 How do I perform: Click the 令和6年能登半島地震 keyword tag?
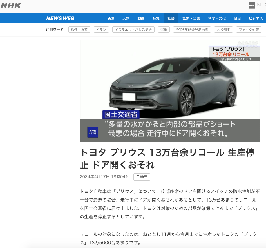(192, 30)
